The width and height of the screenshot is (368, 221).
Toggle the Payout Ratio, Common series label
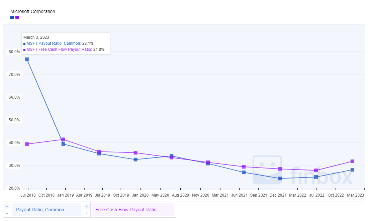[47, 210]
